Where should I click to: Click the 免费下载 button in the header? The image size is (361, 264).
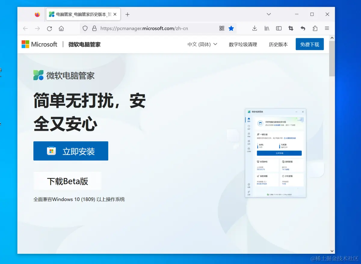pyautogui.click(x=310, y=44)
